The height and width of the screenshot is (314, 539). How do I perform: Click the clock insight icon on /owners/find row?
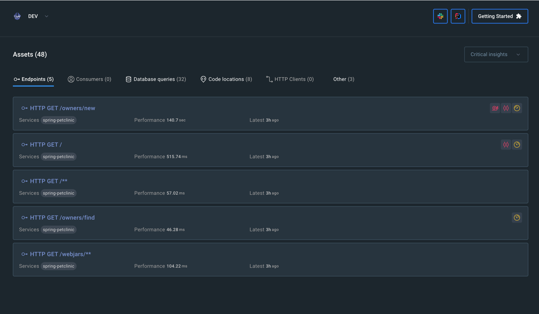tap(517, 217)
